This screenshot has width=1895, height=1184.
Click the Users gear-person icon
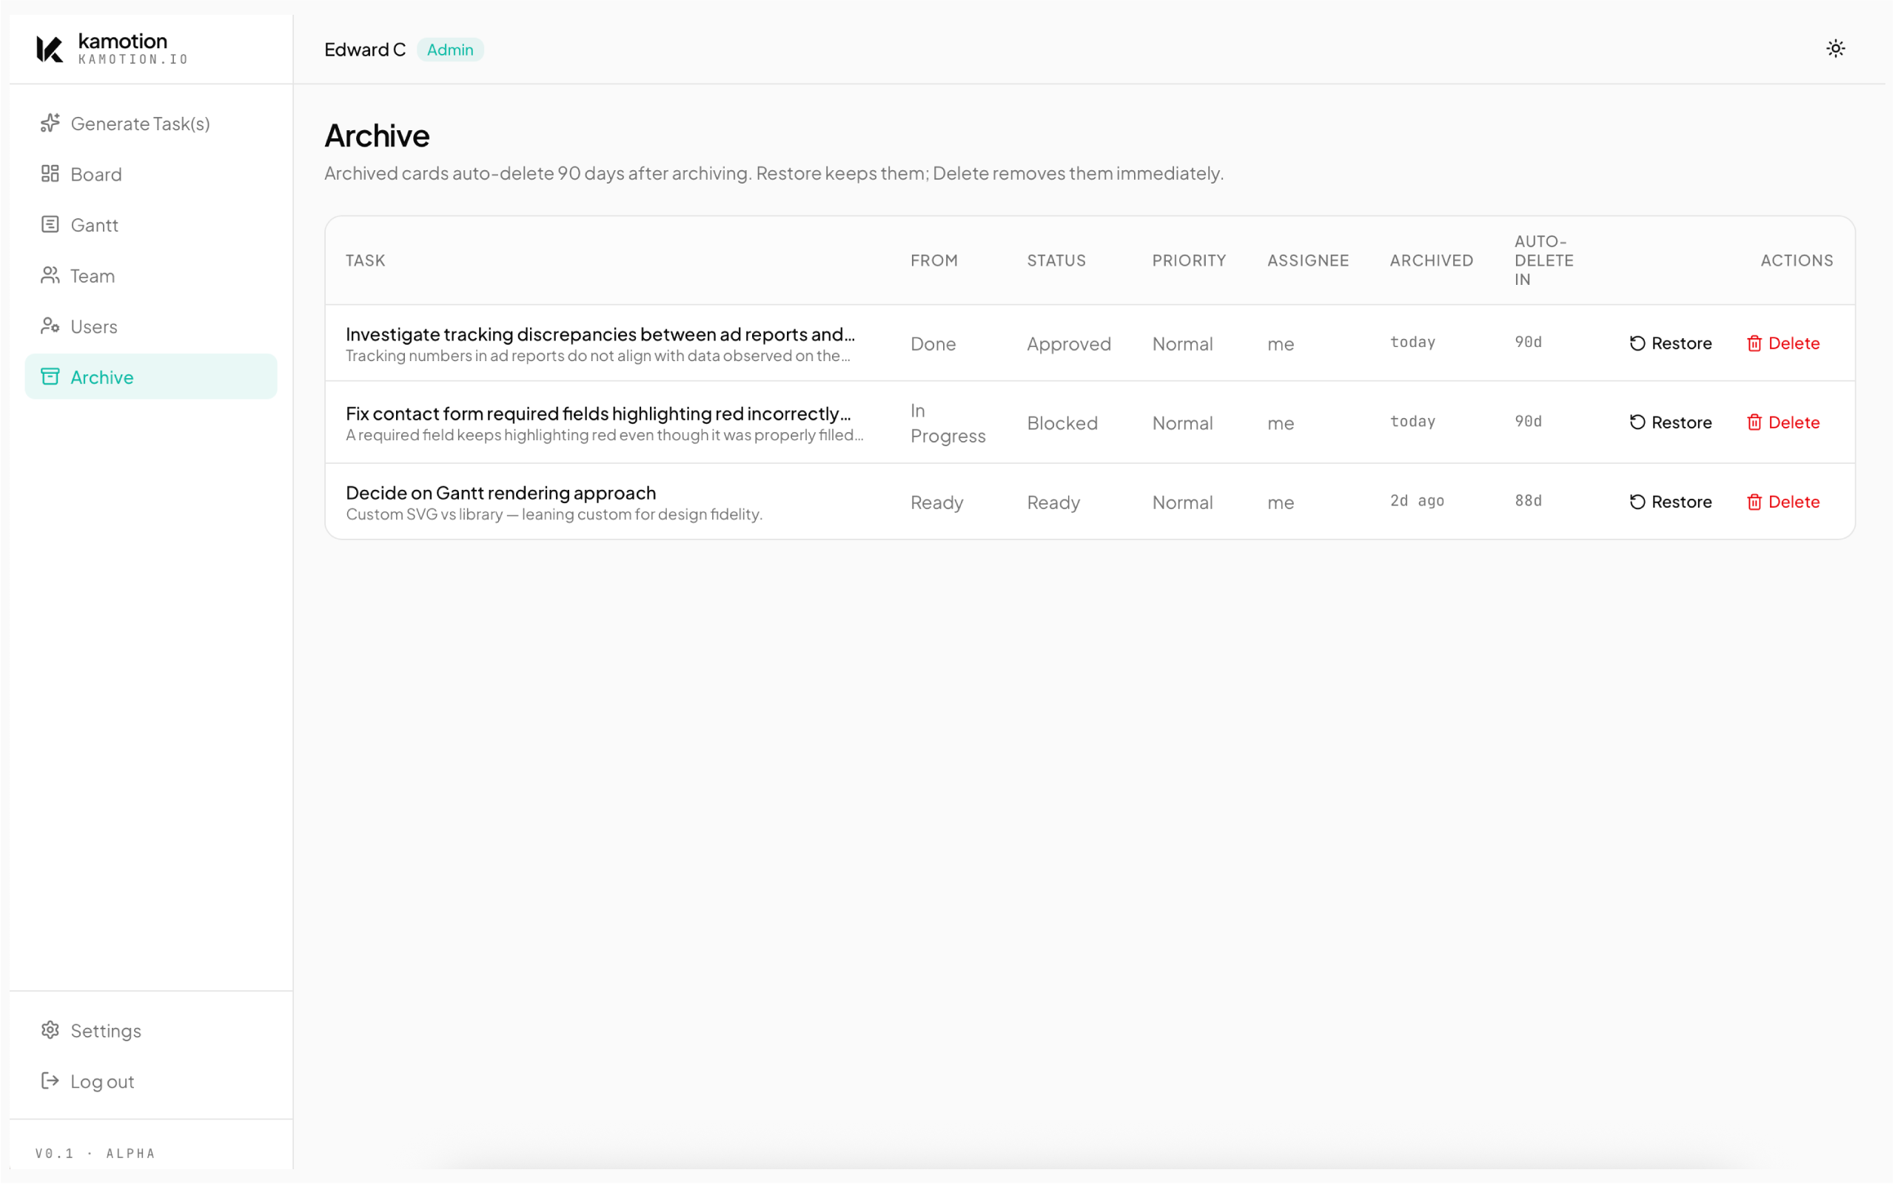coord(50,326)
